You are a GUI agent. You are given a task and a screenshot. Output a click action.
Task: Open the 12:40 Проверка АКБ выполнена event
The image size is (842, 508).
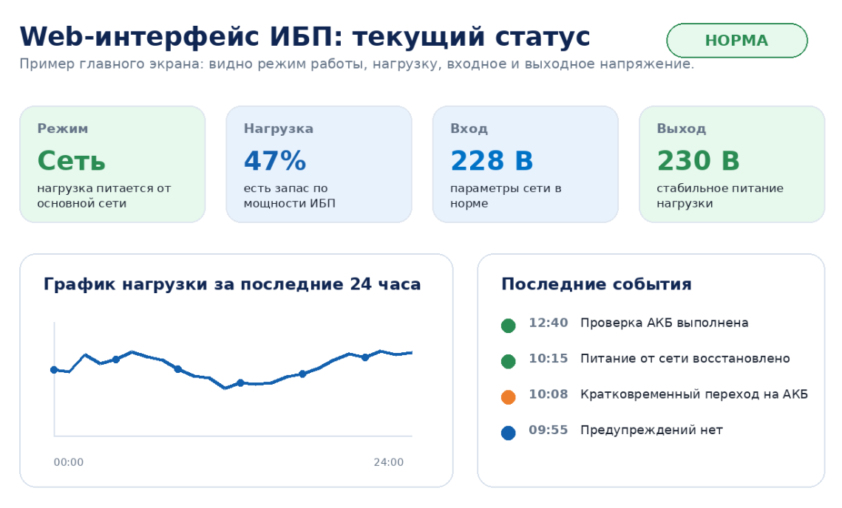pyautogui.click(x=625, y=323)
